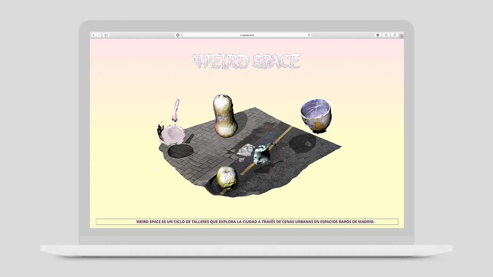Toggle the browser sidebar
The height and width of the screenshot is (277, 493).
point(106,35)
